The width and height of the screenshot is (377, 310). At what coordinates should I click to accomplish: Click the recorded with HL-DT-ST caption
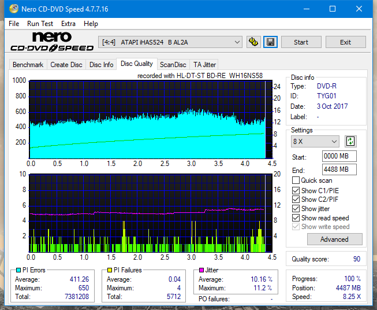tap(200, 76)
